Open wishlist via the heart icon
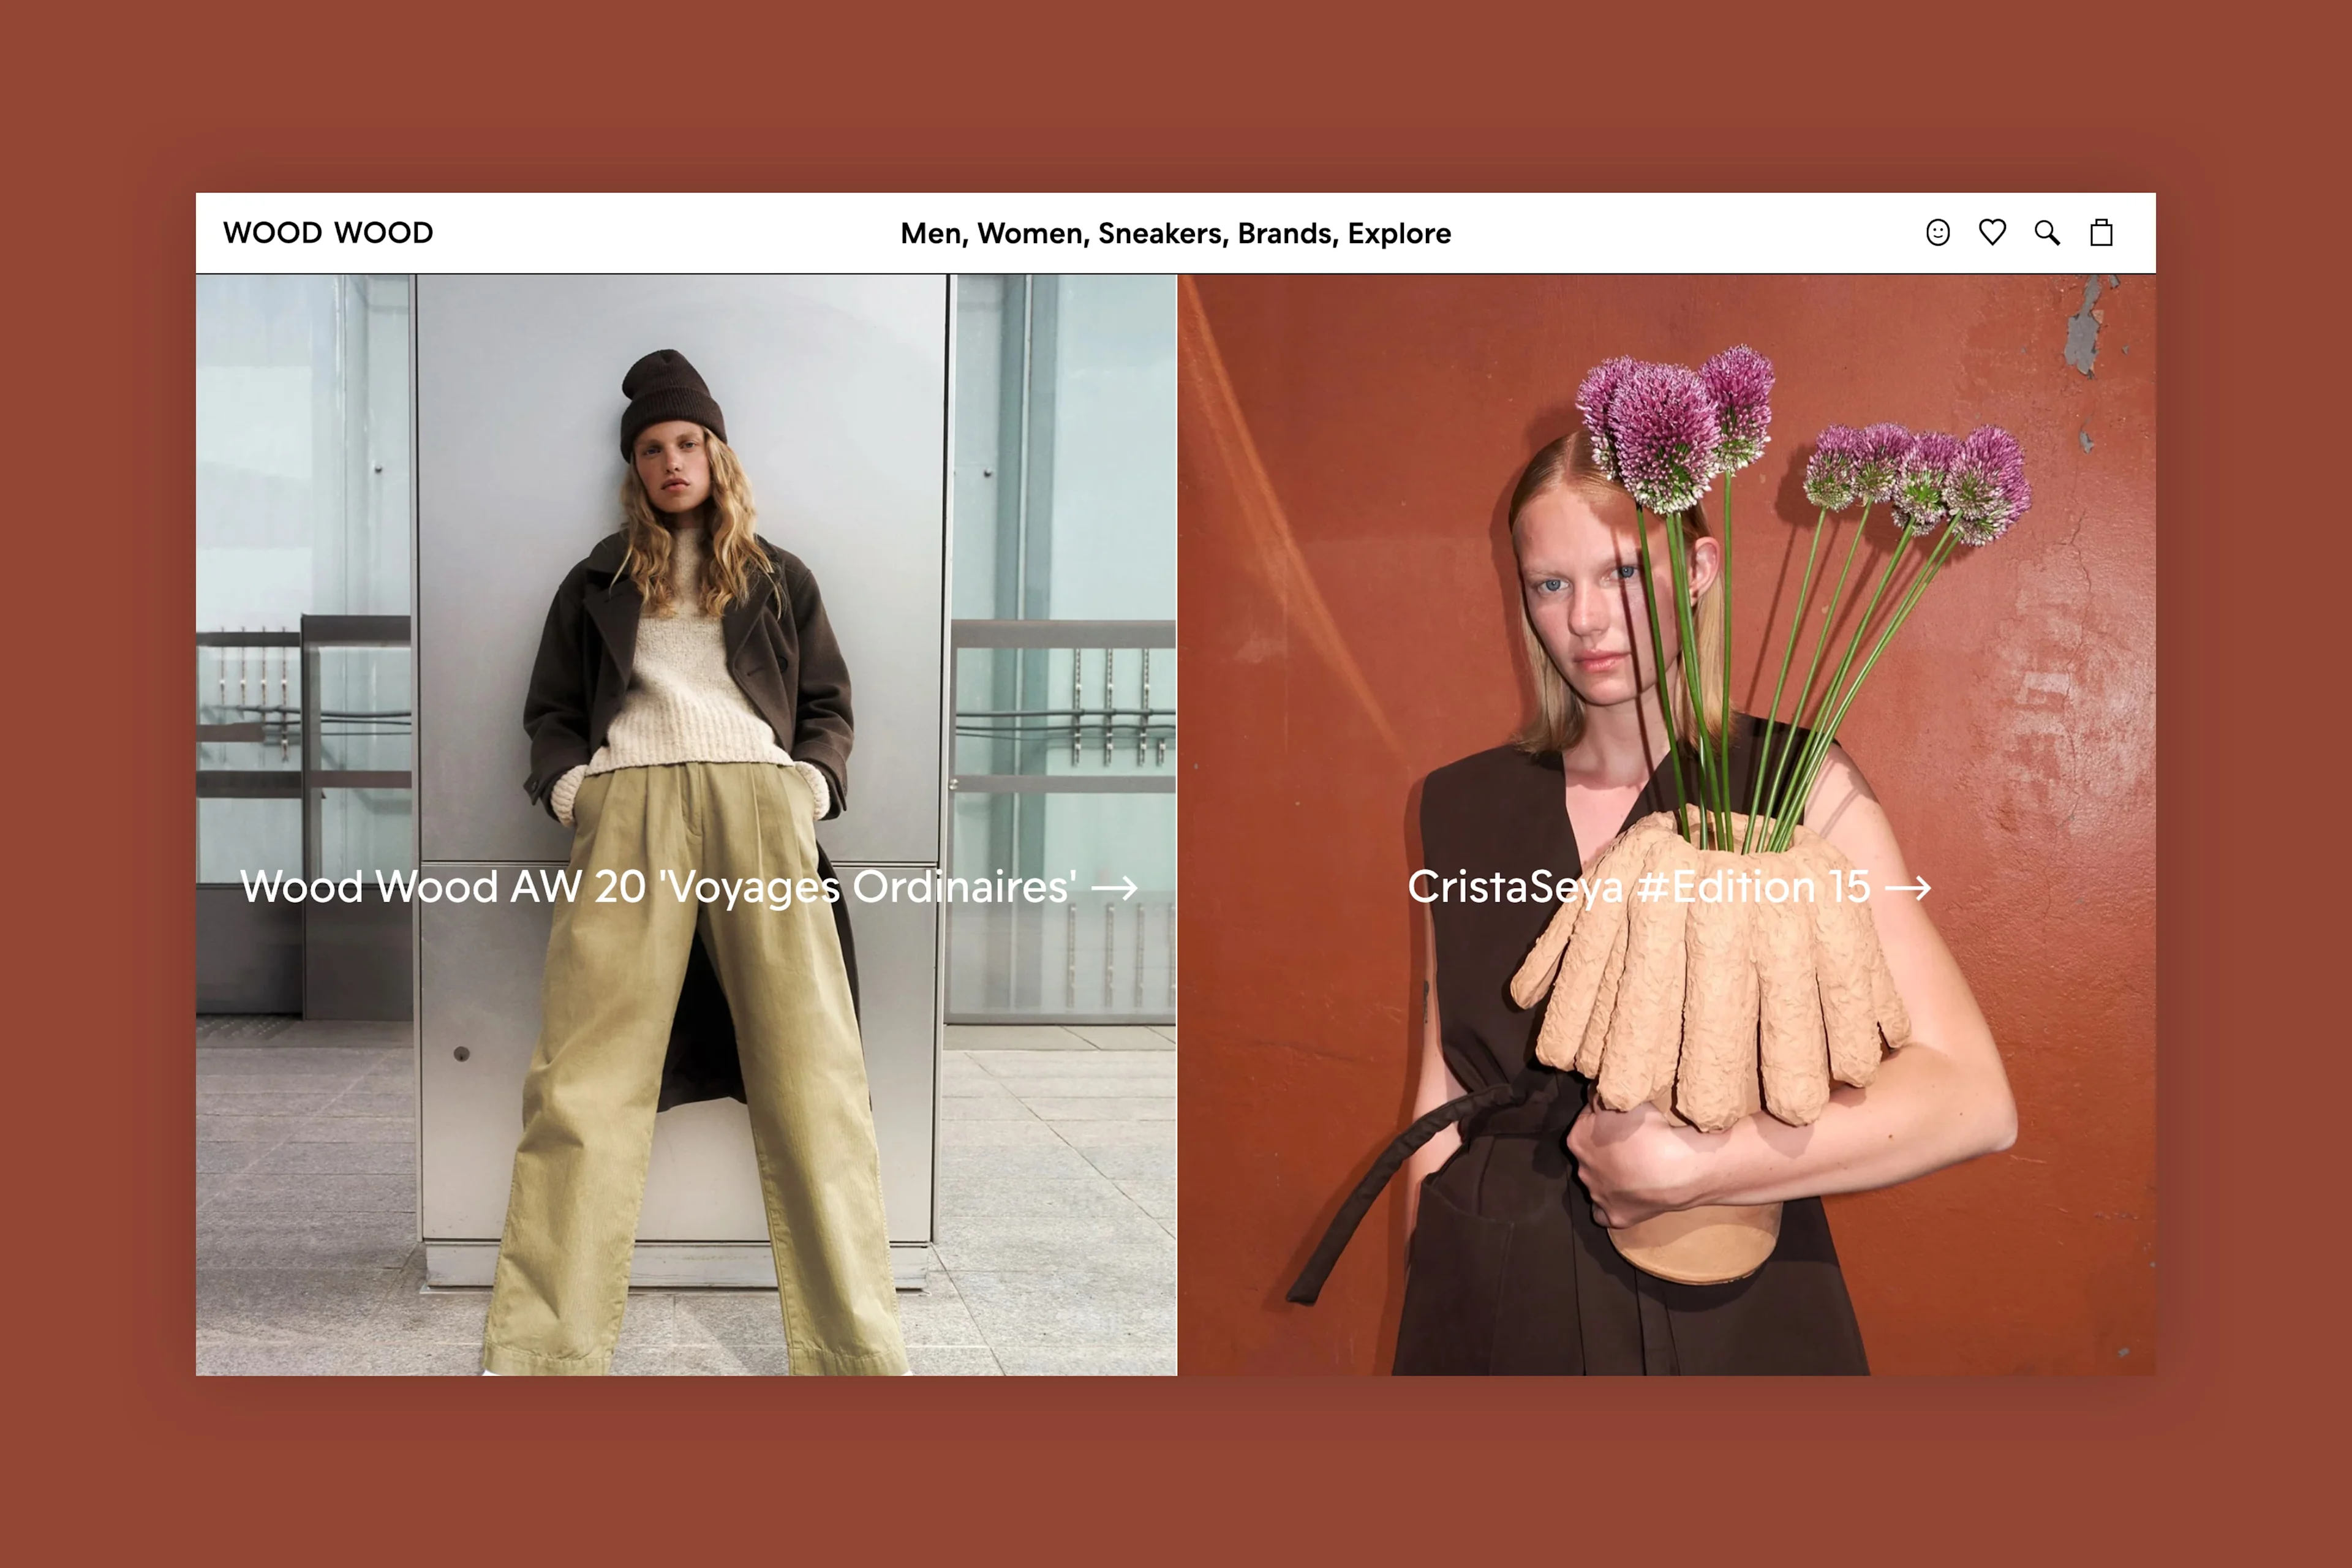The width and height of the screenshot is (2352, 1568). 1992,233
